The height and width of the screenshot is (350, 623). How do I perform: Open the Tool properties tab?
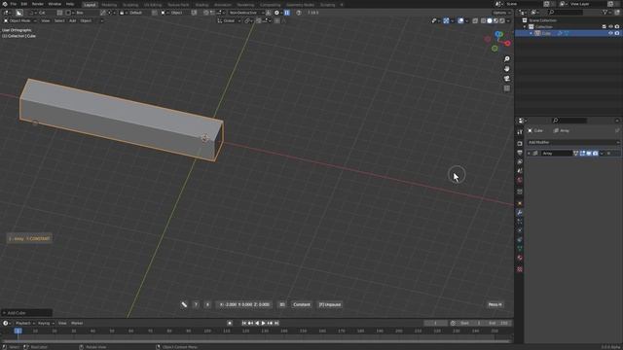point(520,132)
